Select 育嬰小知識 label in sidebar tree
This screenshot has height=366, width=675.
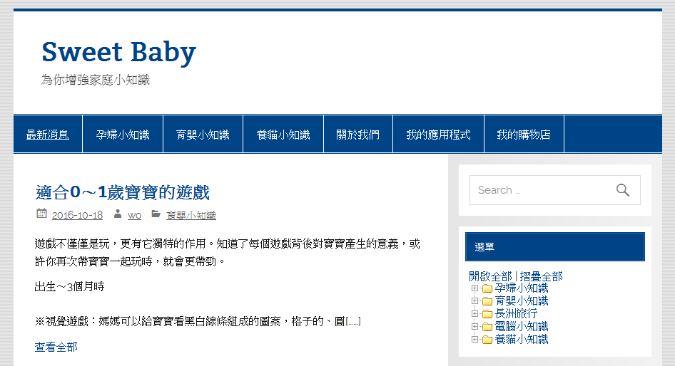(x=522, y=300)
